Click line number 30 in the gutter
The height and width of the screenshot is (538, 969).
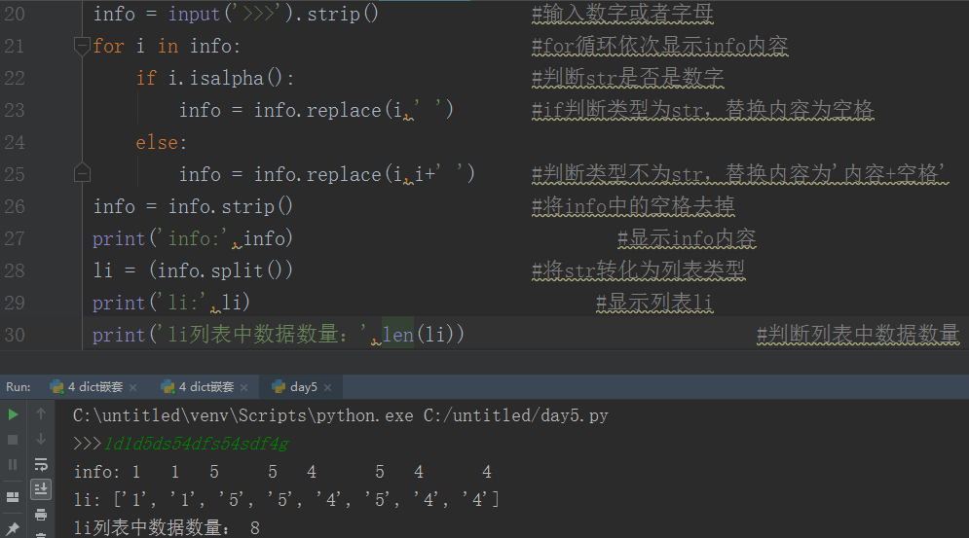pyautogui.click(x=15, y=335)
